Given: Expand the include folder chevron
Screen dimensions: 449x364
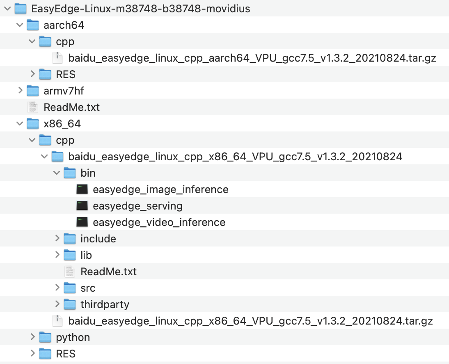Looking at the screenshot, I should click(57, 238).
